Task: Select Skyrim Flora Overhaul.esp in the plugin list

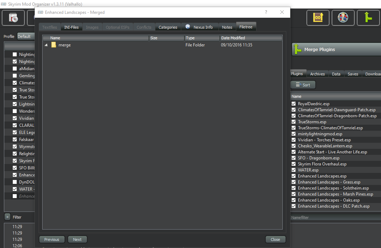Action: 322,164
